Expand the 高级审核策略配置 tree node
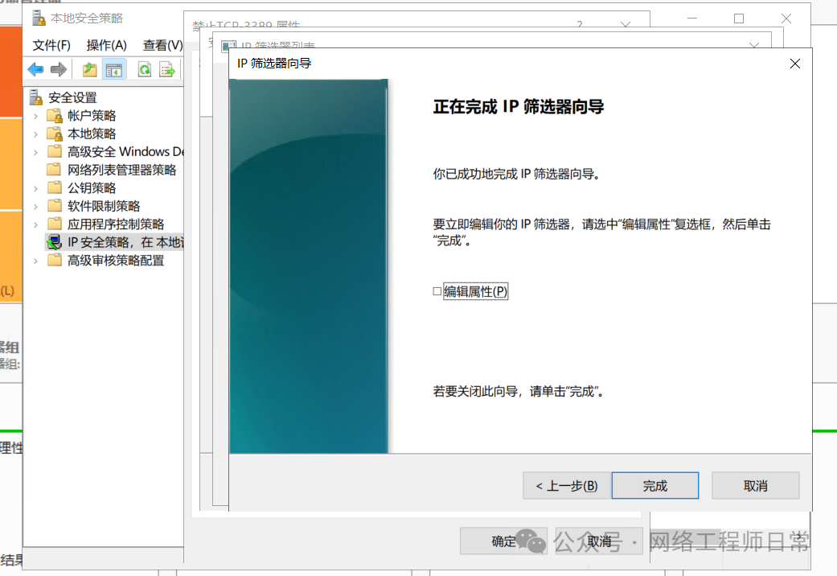The image size is (837, 576). pos(35,261)
